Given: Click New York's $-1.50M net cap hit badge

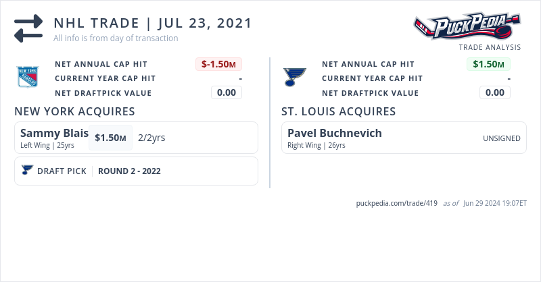Looking at the screenshot, I should click(x=218, y=64).
